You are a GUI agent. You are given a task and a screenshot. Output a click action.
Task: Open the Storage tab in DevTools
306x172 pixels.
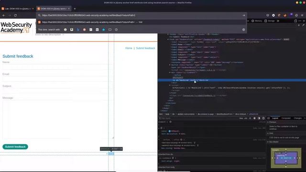pos(270,21)
